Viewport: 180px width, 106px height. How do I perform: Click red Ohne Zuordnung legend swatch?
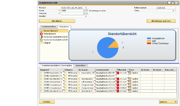[149, 43]
